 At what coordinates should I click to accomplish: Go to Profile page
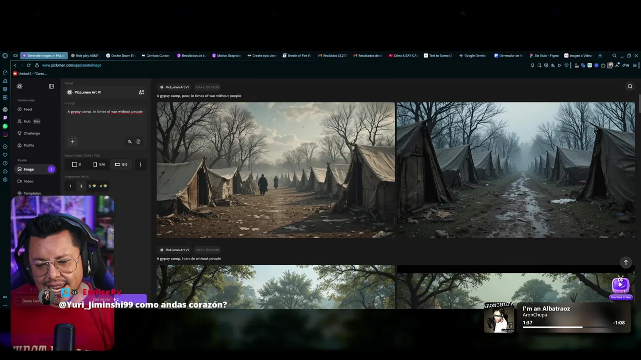26,145
